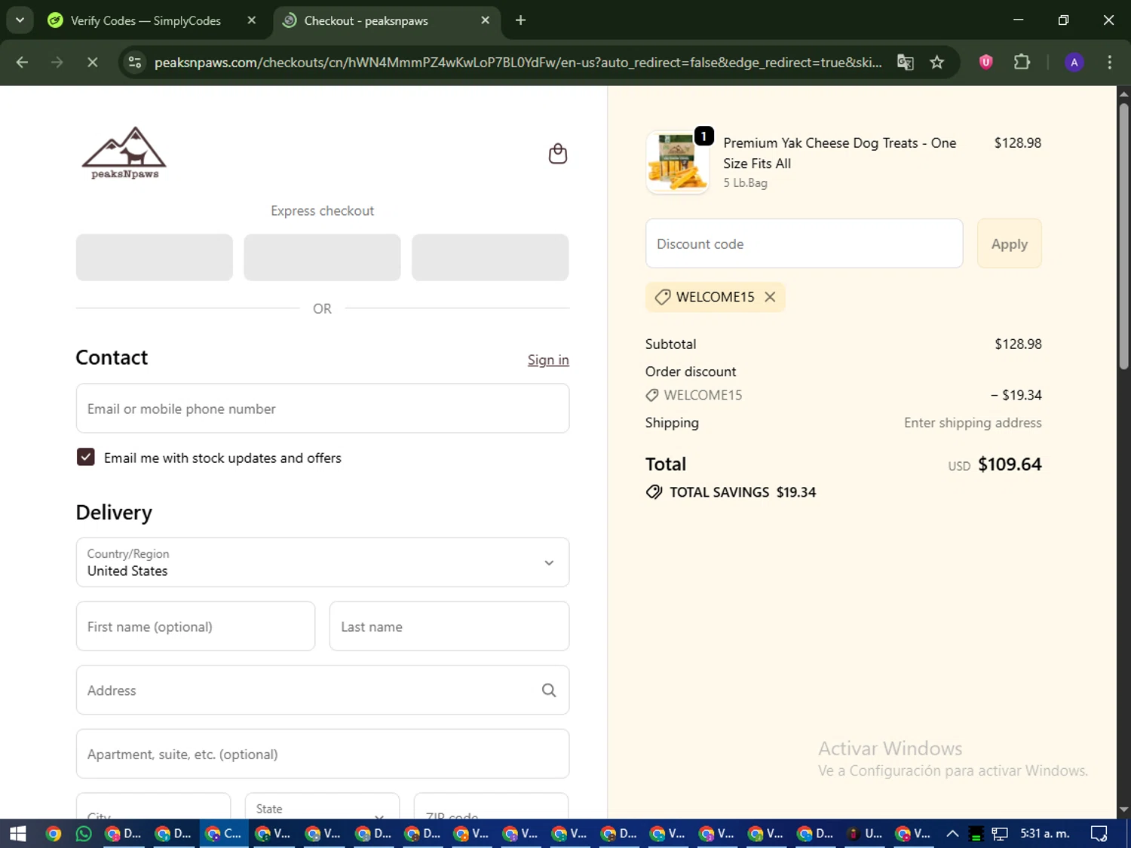Click the Subtotal $128.98 value
Viewport: 1131px width, 848px height.
tap(1018, 344)
